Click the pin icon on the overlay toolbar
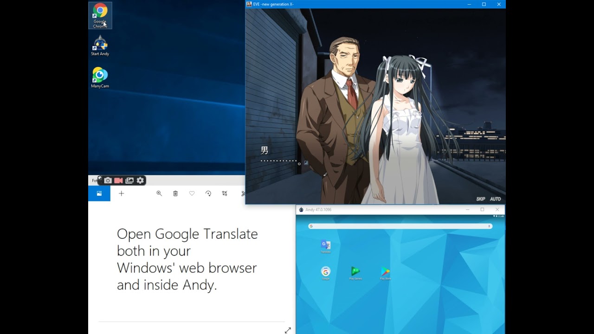594x334 pixels. point(99,178)
